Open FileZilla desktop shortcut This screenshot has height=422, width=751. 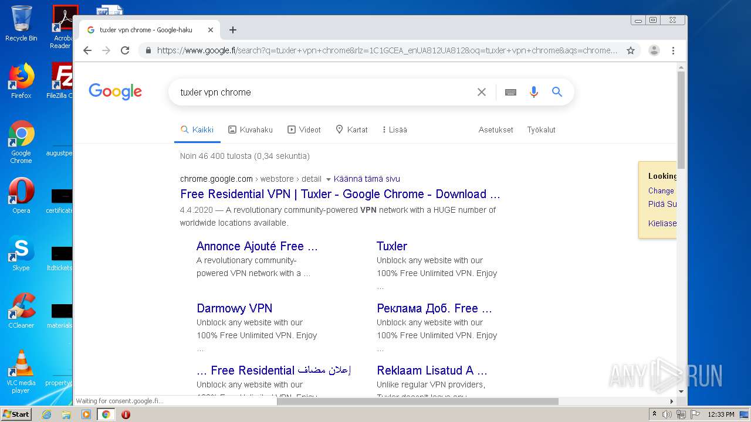pos(60,81)
